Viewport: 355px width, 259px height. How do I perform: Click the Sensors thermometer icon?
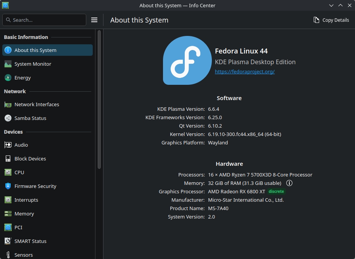[8, 255]
